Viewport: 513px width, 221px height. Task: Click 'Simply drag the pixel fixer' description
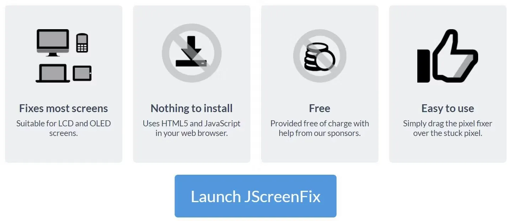(448, 128)
